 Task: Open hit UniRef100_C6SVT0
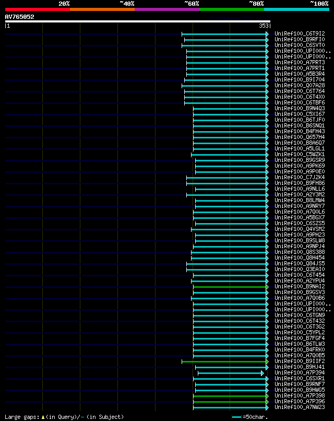click(300, 45)
